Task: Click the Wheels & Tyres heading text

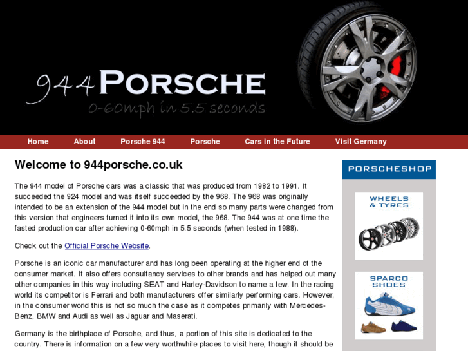Action: coord(389,202)
